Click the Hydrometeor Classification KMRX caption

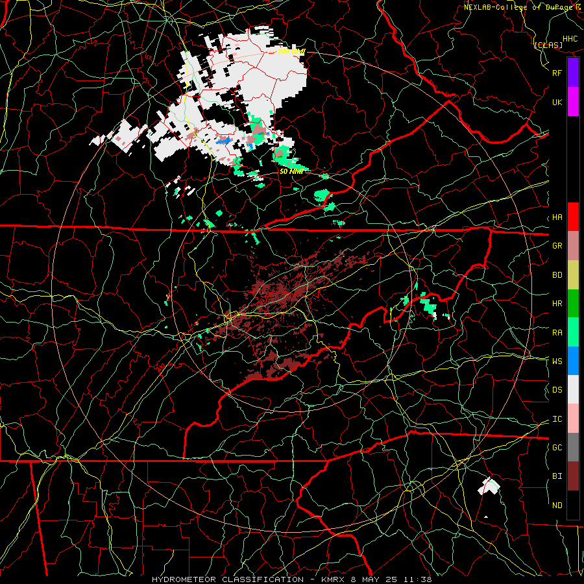pos(291,579)
